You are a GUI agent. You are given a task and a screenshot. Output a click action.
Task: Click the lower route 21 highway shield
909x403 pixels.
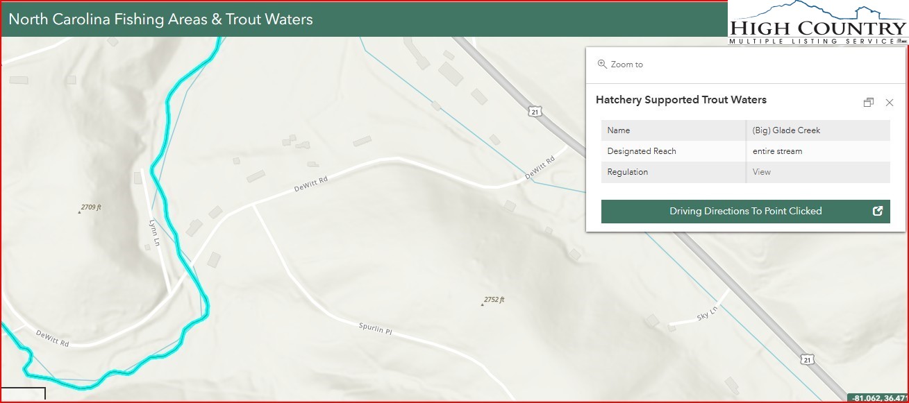pyautogui.click(x=806, y=359)
